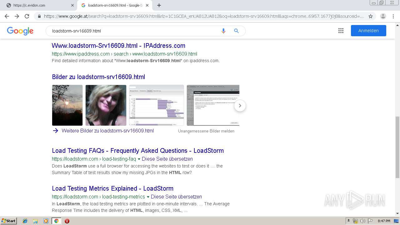The height and width of the screenshot is (225, 400).
Task: View the site padlock information
Action: click(x=39, y=16)
